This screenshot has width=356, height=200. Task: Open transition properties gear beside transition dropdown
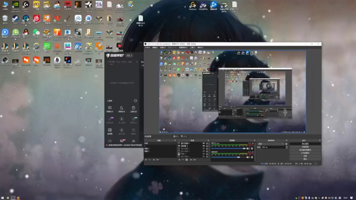pos(286,144)
